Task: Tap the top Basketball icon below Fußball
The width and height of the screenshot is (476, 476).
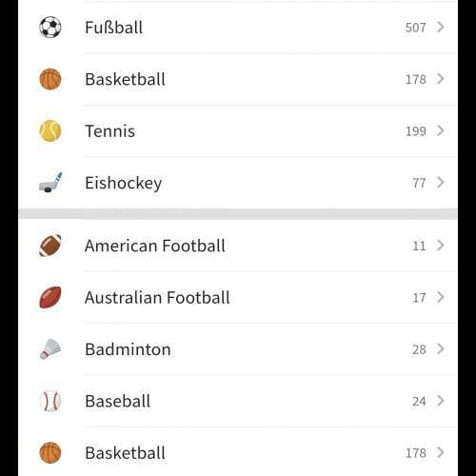Action: pyautogui.click(x=50, y=79)
